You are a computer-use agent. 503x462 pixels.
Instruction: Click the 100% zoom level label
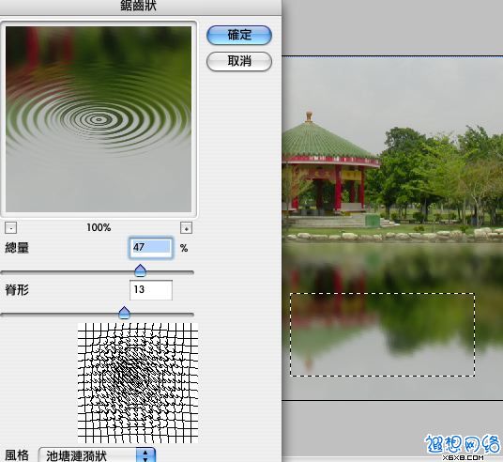[x=99, y=227]
